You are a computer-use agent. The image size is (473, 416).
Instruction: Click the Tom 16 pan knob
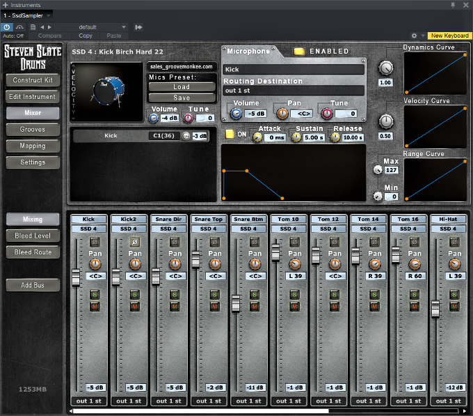pyautogui.click(x=415, y=264)
